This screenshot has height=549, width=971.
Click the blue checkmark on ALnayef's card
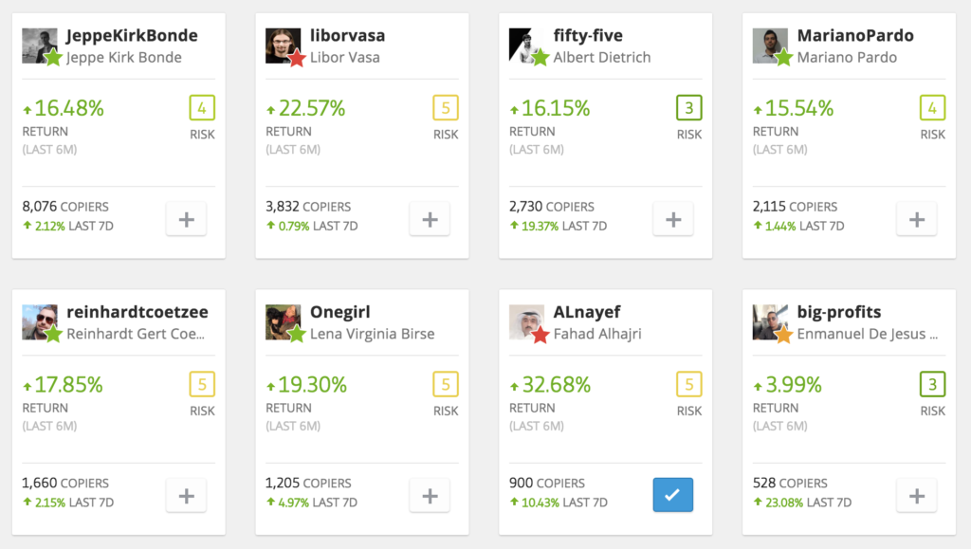pyautogui.click(x=672, y=494)
